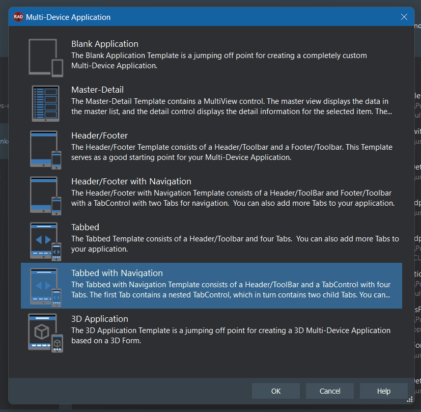Click the Tabbed with Navigation template icon

pyautogui.click(x=45, y=286)
